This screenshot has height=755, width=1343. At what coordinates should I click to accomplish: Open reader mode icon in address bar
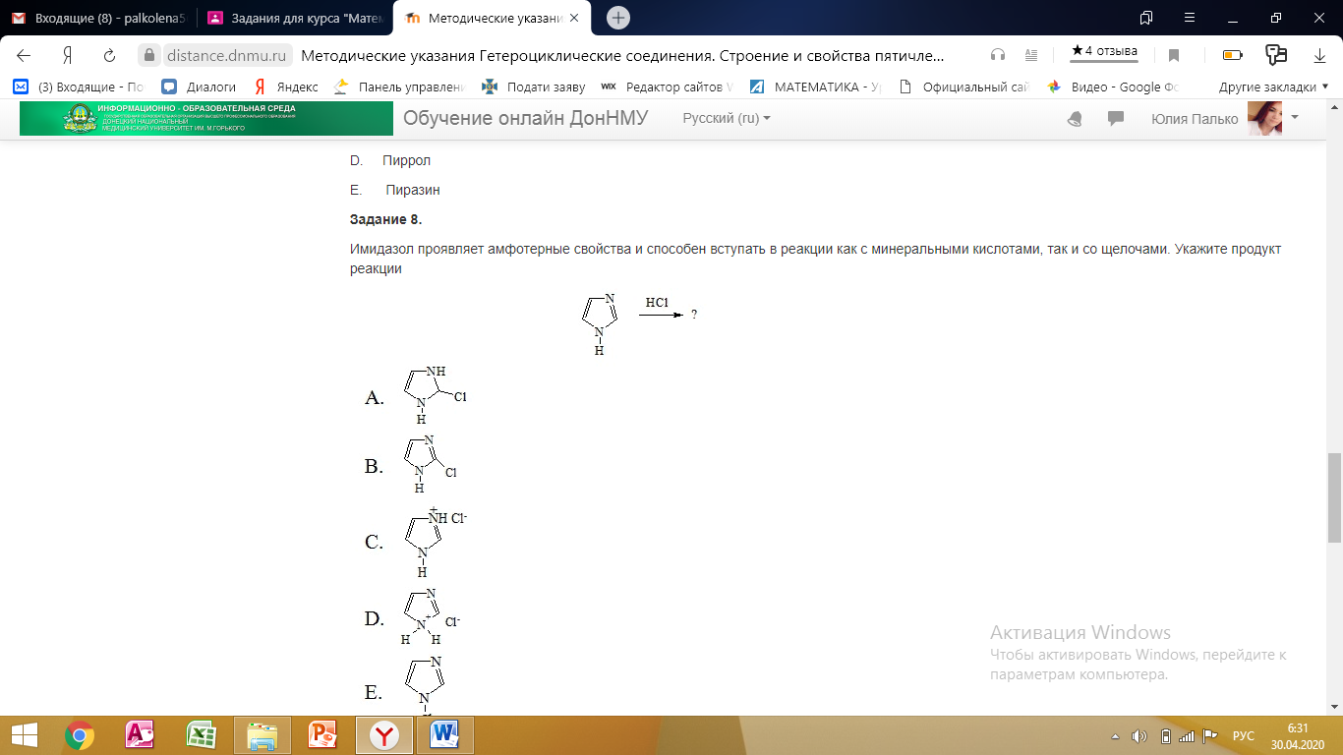point(1031,55)
